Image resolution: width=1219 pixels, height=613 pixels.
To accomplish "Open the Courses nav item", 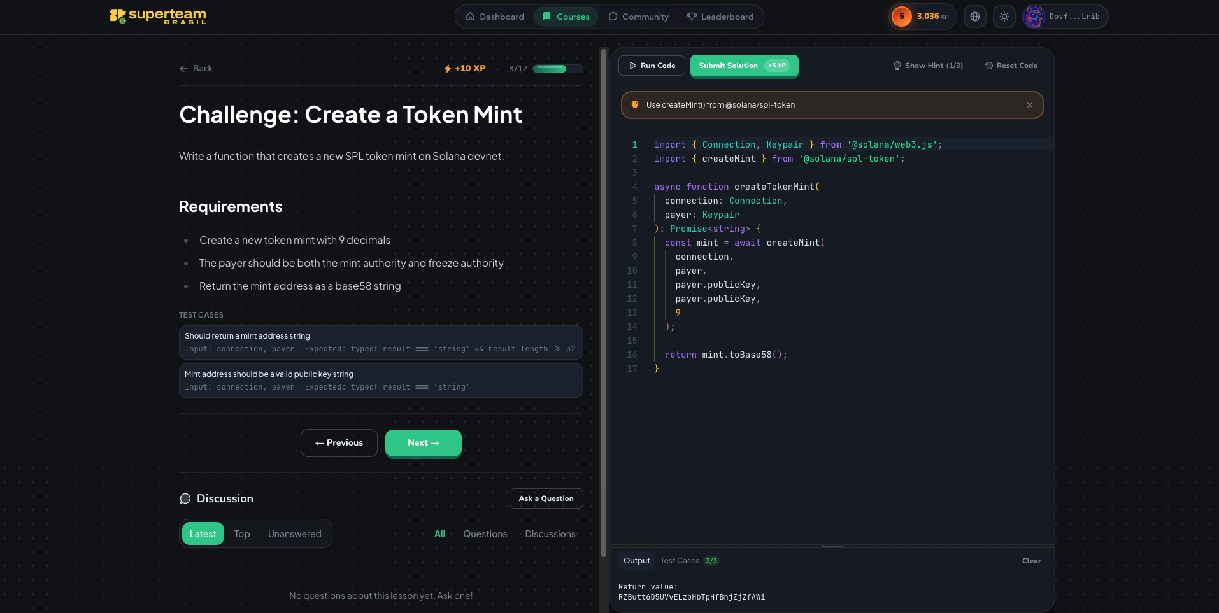I will tap(566, 17).
